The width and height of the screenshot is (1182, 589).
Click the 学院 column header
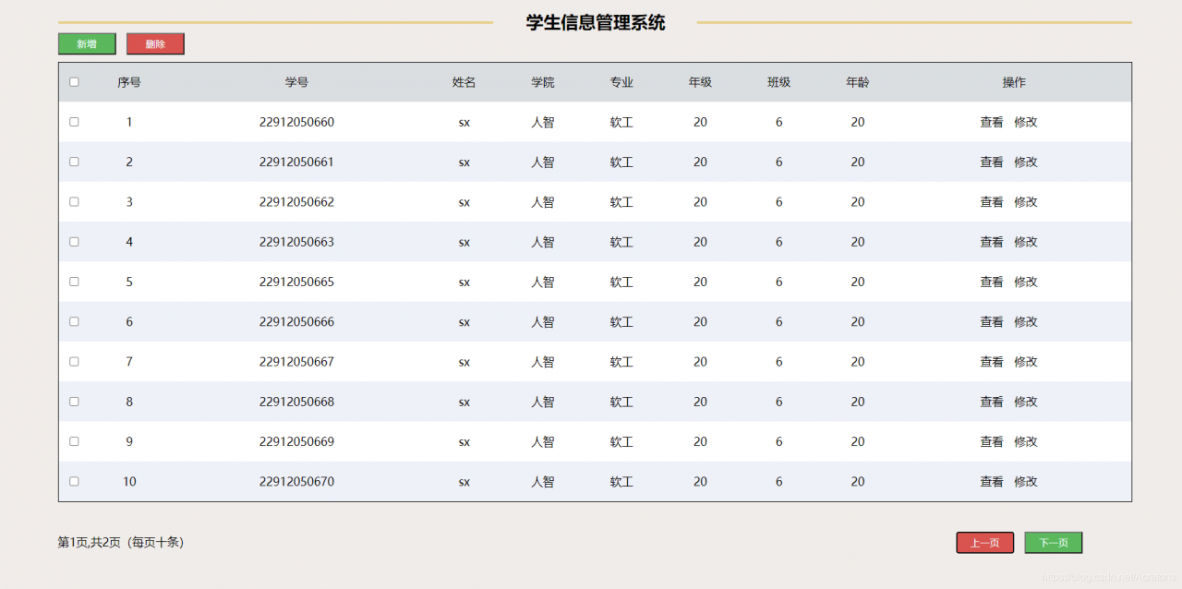tap(543, 82)
